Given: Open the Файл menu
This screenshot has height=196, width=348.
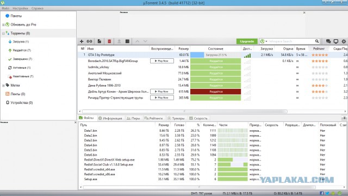Looking at the screenshot, I should [5, 8].
